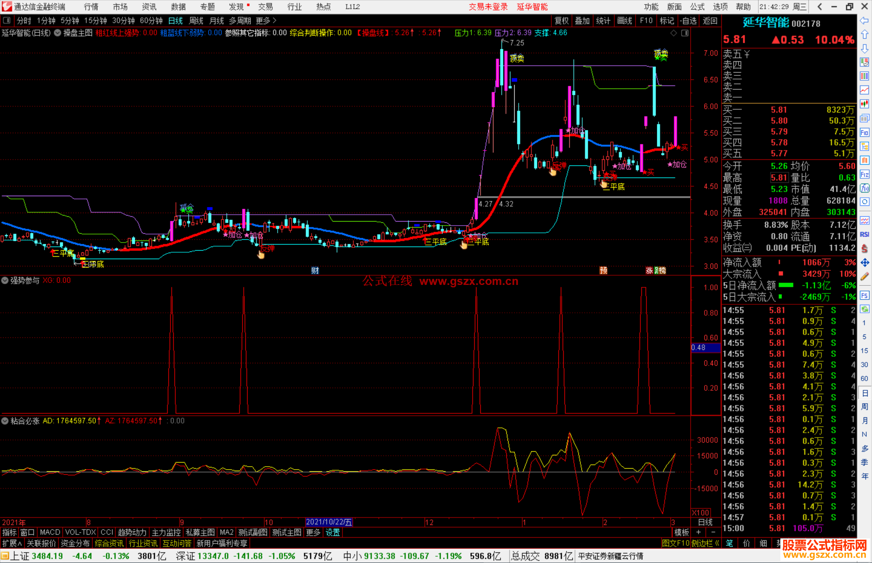Collapse the 侧边栏 sidebar
This screenshot has height=563, width=872.
[705, 543]
